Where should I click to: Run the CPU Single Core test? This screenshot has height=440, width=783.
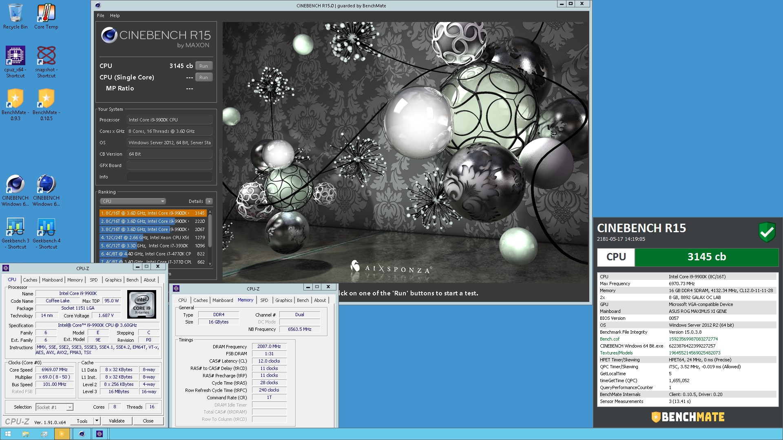click(x=203, y=77)
